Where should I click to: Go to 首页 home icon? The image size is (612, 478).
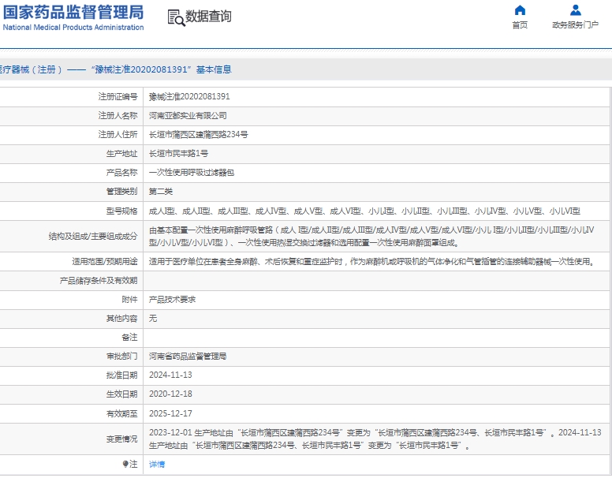(520, 9)
